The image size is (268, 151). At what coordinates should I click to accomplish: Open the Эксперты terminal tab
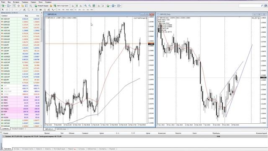(x=103, y=149)
